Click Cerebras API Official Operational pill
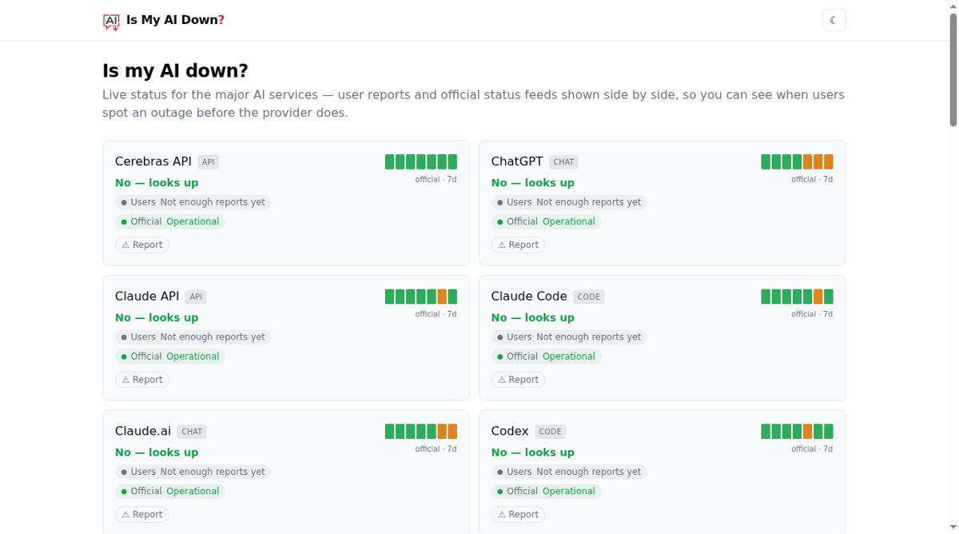 coord(170,221)
